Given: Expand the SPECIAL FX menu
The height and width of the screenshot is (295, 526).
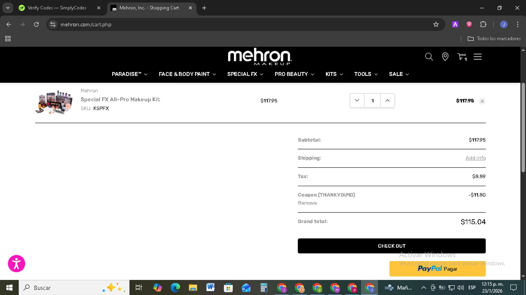Looking at the screenshot, I should click(245, 74).
